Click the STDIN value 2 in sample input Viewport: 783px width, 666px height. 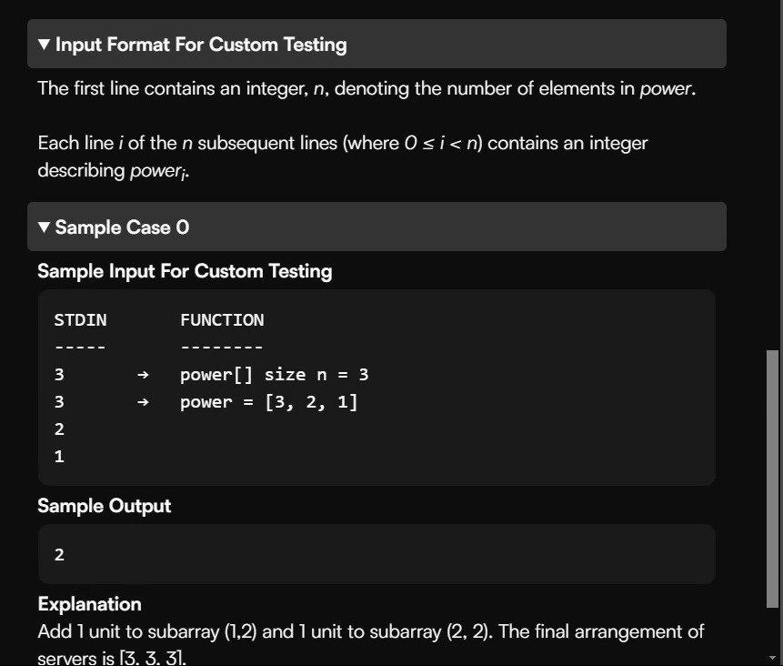coord(59,429)
